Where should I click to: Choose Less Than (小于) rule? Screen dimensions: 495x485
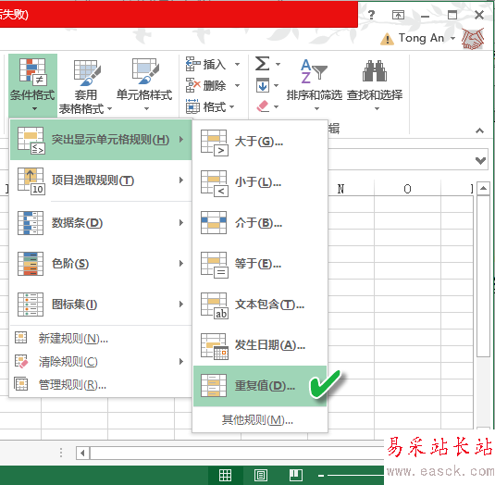click(260, 182)
